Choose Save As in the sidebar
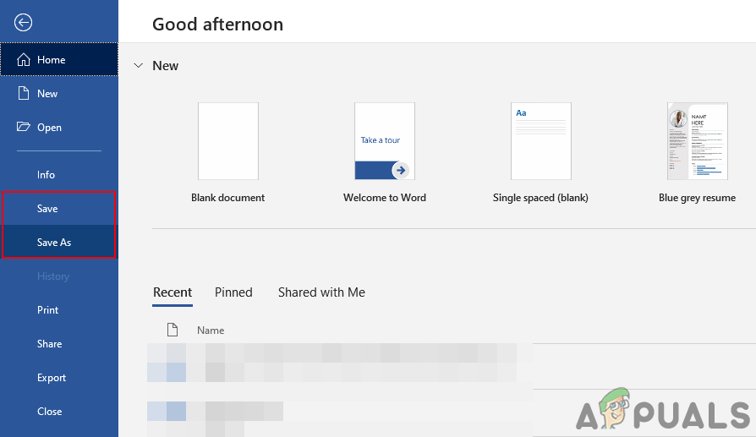 pyautogui.click(x=54, y=243)
